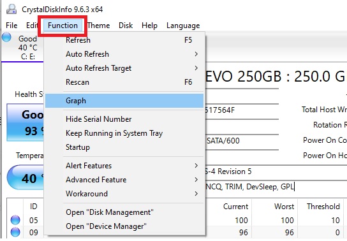Toggle Hide Serial Number option
Screen dimensions: 347x241
point(124,119)
